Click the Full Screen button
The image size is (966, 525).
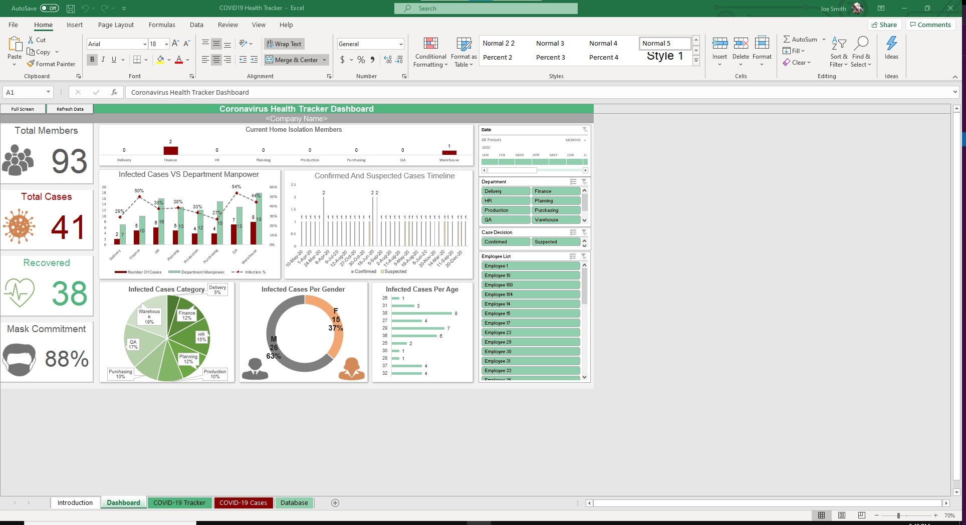point(23,109)
